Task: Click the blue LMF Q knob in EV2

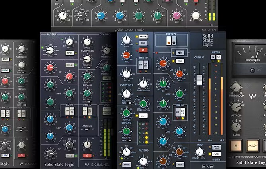Action: pos(163,142)
